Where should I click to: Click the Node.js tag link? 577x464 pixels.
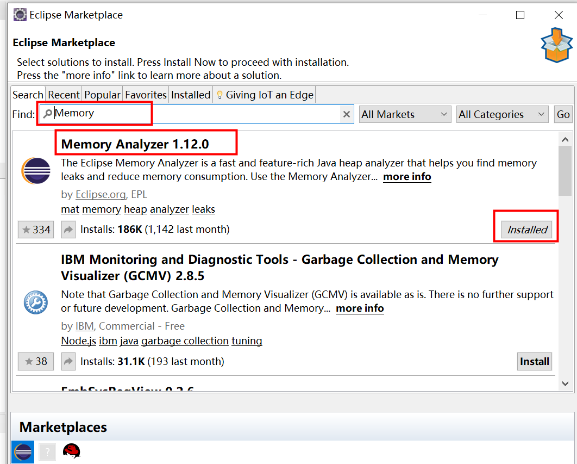pyautogui.click(x=78, y=341)
